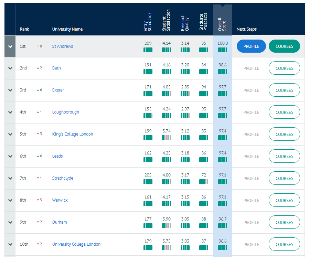The width and height of the screenshot is (309, 257).
Task: Click COURSES button for Leeds
Action: pos(284,156)
